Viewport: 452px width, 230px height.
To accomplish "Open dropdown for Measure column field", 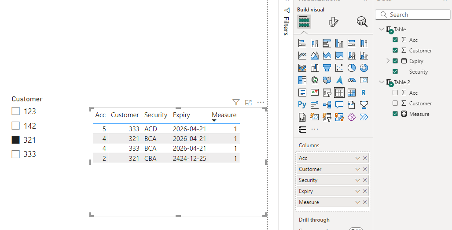I will (358, 202).
